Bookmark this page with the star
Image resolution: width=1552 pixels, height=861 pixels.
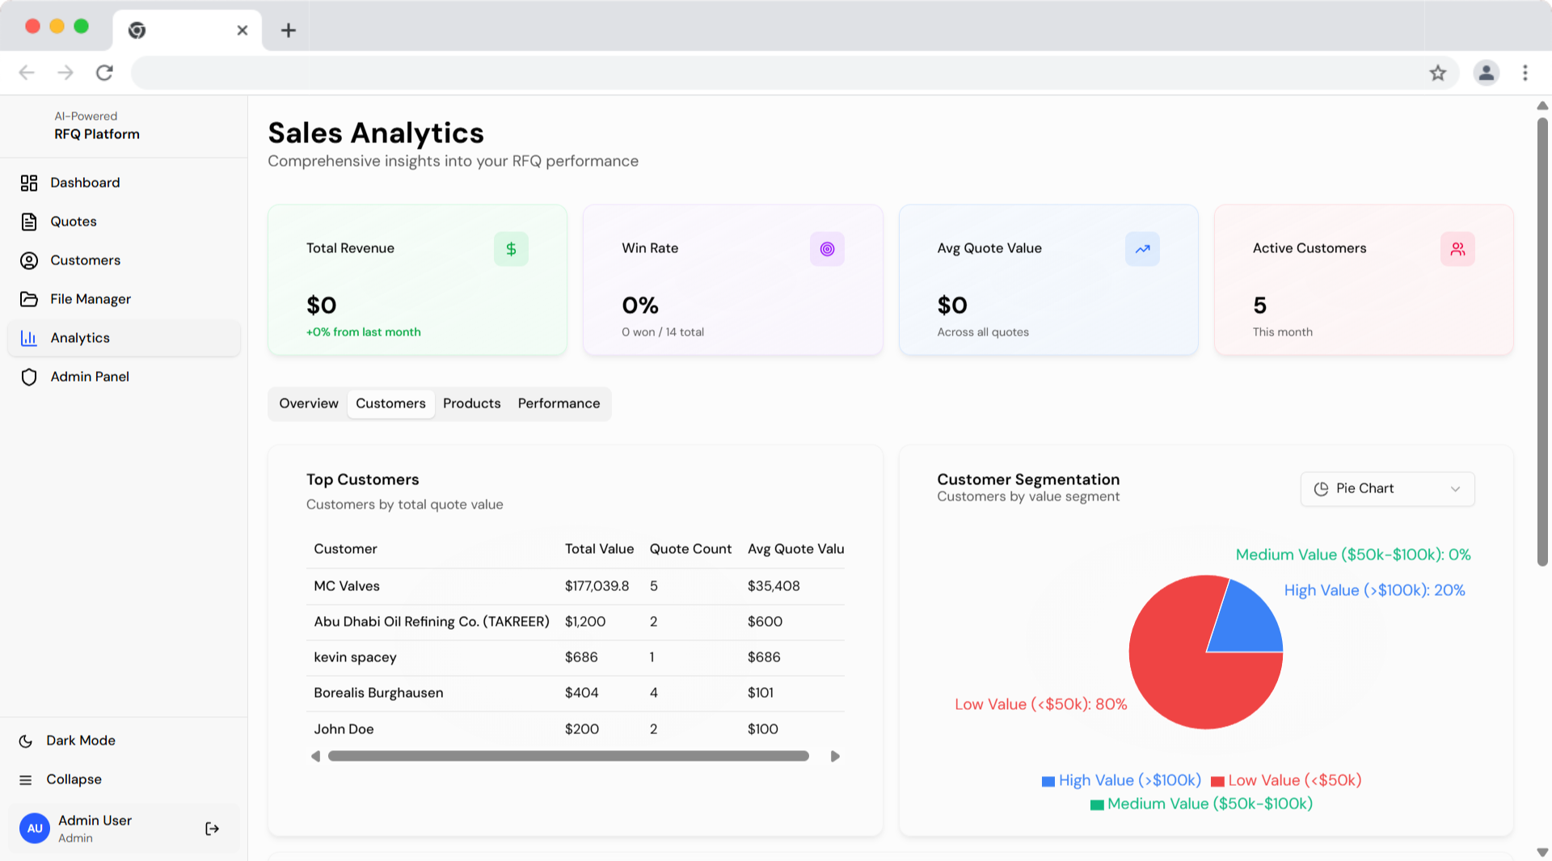(1438, 73)
